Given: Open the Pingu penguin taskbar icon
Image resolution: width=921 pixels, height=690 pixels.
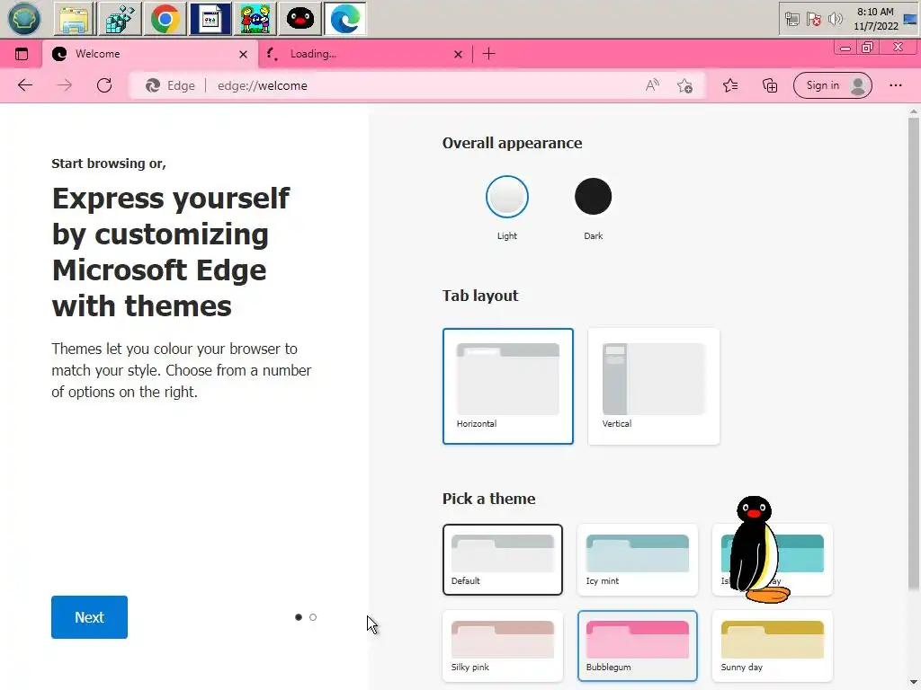Looking at the screenshot, I should pyautogui.click(x=300, y=19).
